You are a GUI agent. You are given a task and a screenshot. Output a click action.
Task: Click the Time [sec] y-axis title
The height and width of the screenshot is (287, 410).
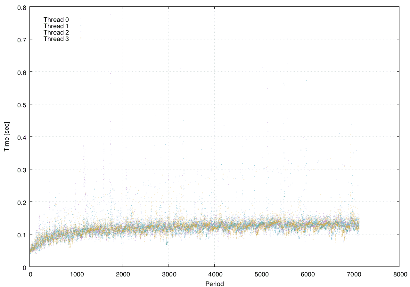(6, 137)
